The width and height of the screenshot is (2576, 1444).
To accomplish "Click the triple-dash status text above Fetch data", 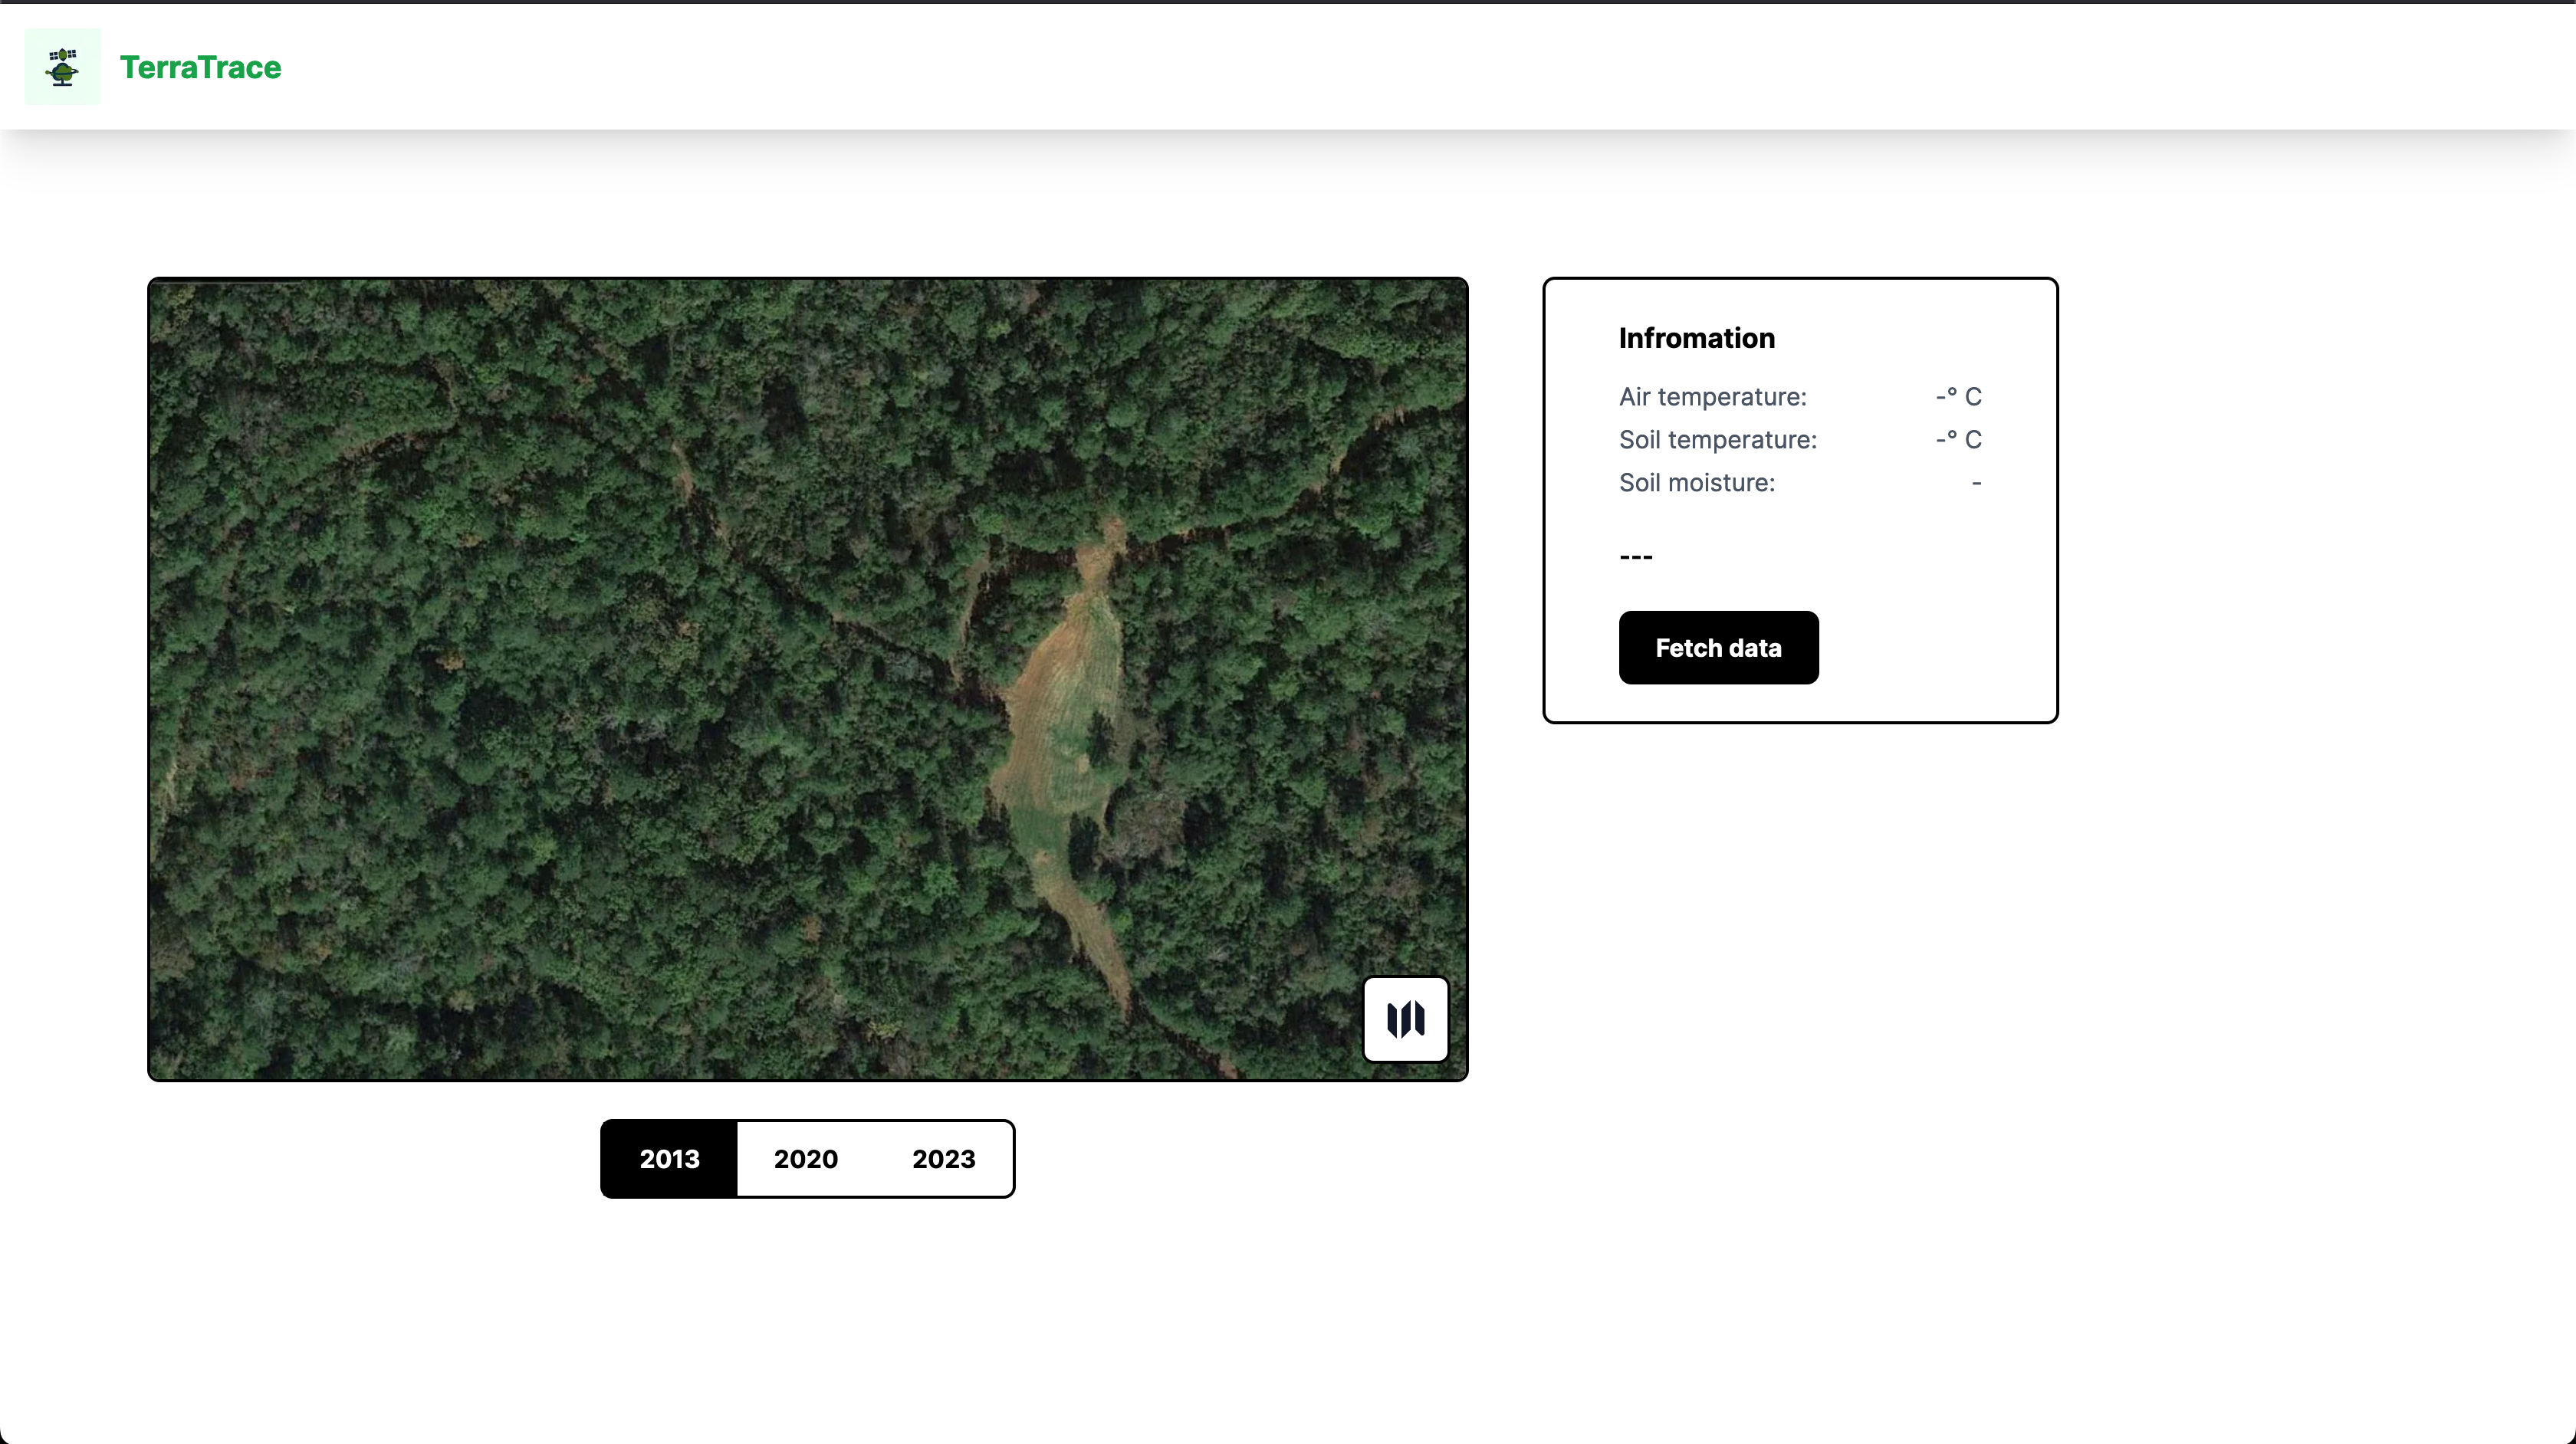I will pyautogui.click(x=1635, y=556).
